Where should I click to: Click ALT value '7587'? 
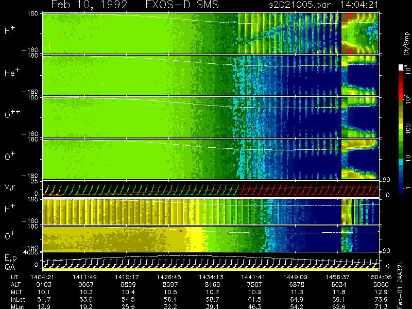point(254,285)
